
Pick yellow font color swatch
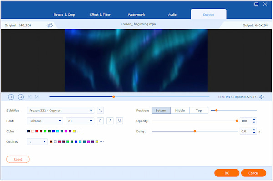74,131
